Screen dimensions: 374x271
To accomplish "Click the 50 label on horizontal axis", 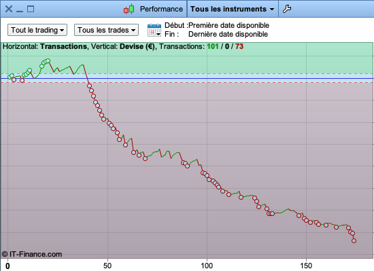I will [107, 266].
